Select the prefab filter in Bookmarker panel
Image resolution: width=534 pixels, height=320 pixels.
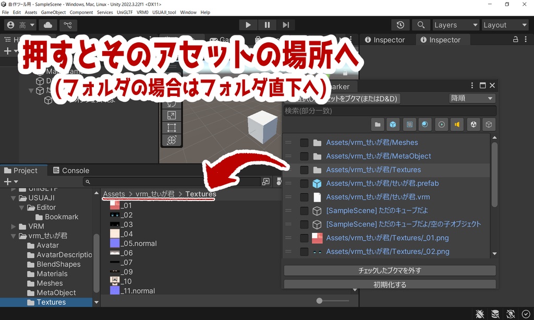[393, 124]
